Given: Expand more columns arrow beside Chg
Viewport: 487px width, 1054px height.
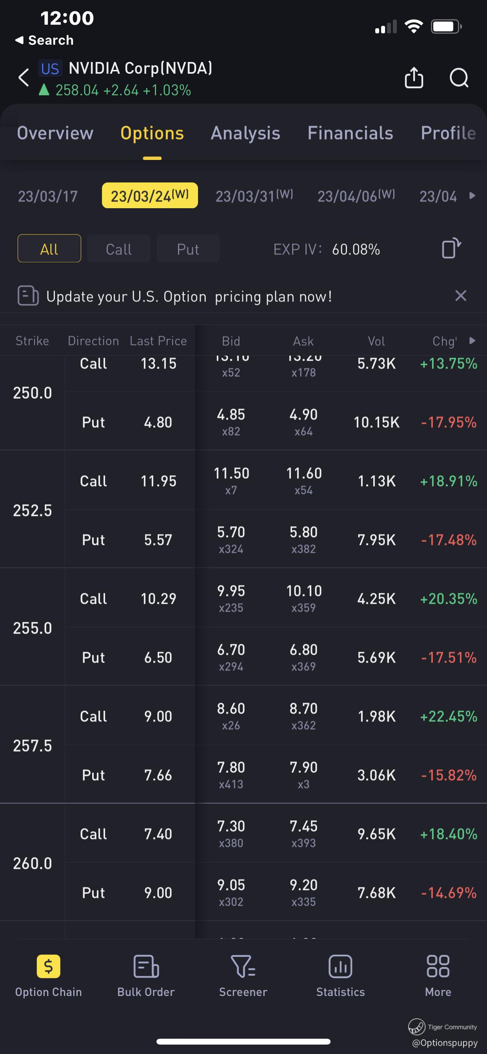Looking at the screenshot, I should (x=472, y=340).
